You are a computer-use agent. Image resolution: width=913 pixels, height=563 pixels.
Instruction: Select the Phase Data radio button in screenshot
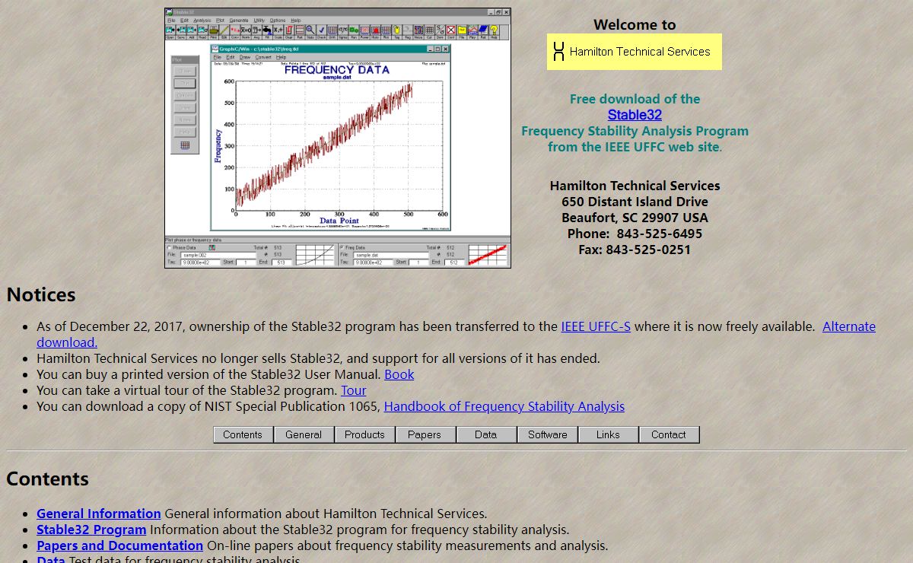click(169, 247)
